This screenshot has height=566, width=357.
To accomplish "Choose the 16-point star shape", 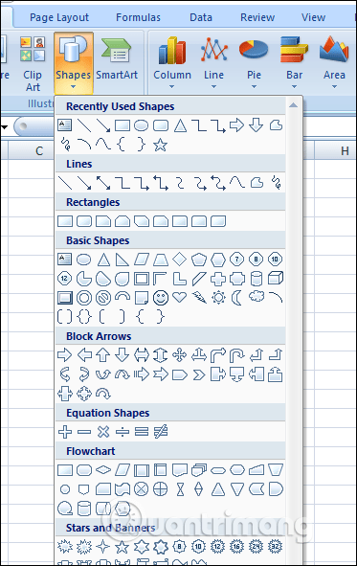I will click(x=237, y=547).
